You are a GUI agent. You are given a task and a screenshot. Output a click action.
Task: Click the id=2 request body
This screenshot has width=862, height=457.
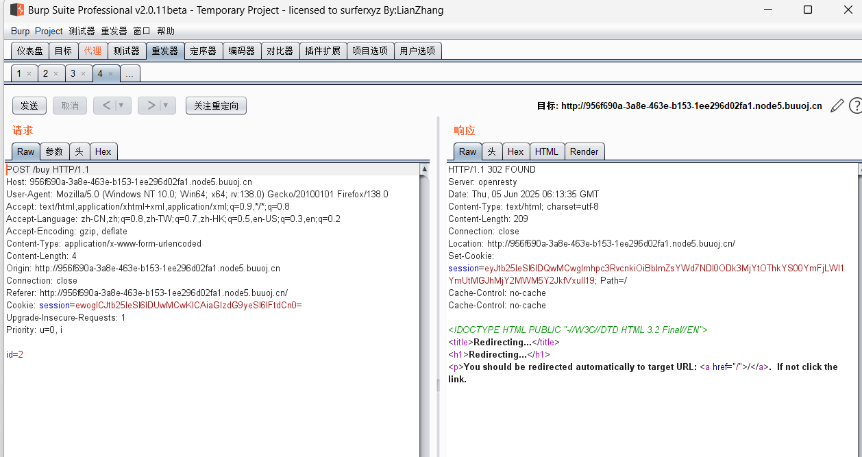[14, 354]
